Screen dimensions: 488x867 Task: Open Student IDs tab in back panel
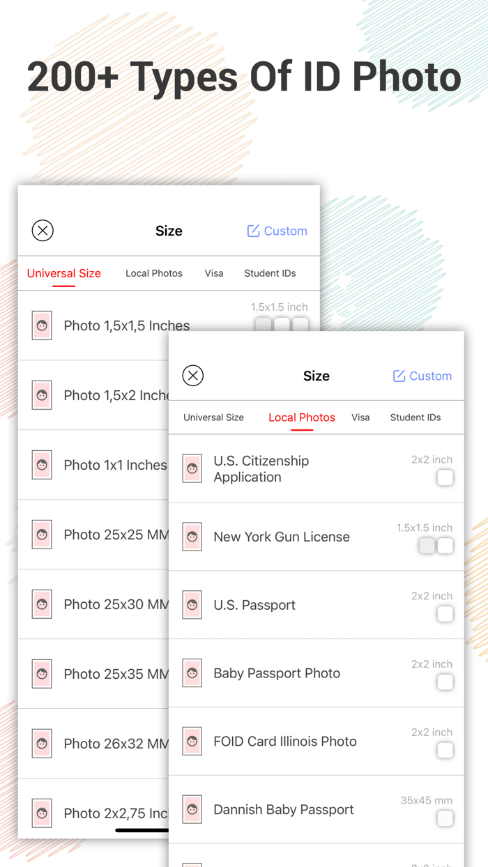[270, 273]
